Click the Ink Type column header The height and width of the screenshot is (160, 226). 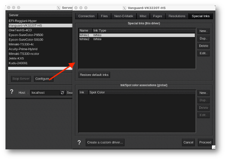tap(144, 31)
